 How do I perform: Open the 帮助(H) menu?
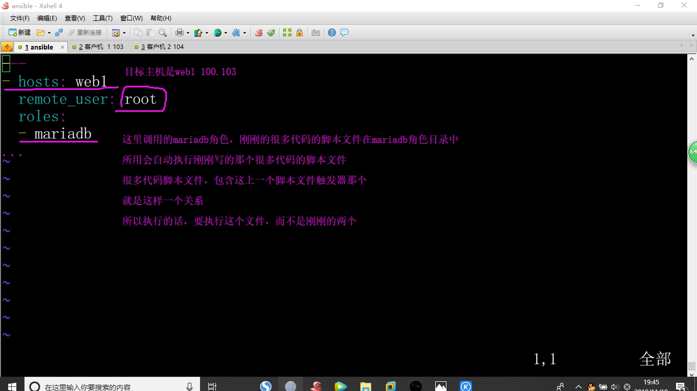coord(161,18)
